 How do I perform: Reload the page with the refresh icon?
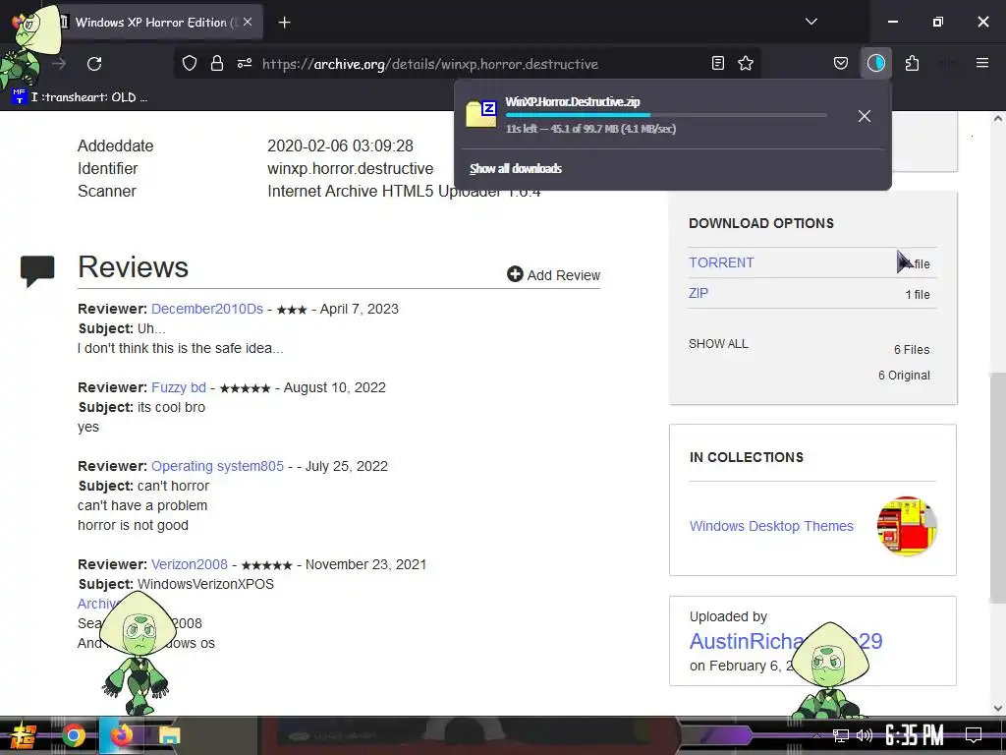click(94, 64)
